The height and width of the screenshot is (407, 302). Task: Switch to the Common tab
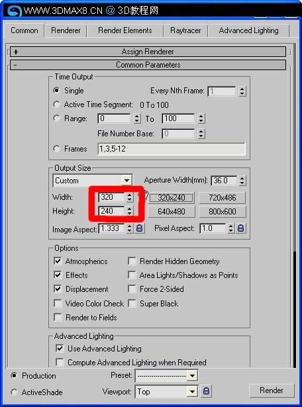point(24,30)
